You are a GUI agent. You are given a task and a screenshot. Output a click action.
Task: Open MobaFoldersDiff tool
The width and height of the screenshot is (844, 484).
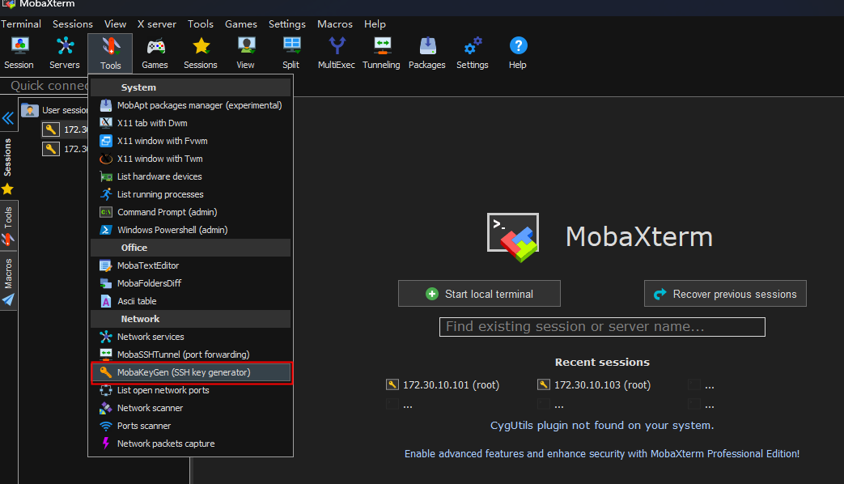coord(190,283)
